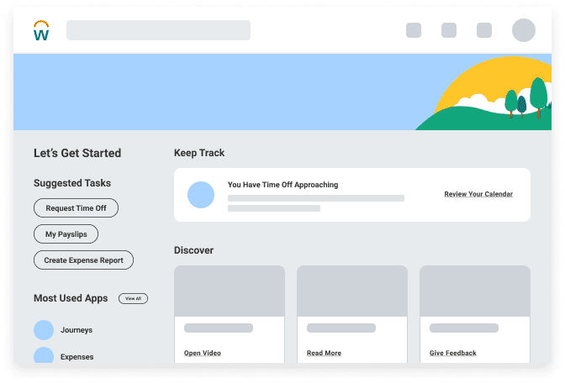Open the round profile avatar in the header
Screen dimensions: 565x383
point(524,30)
